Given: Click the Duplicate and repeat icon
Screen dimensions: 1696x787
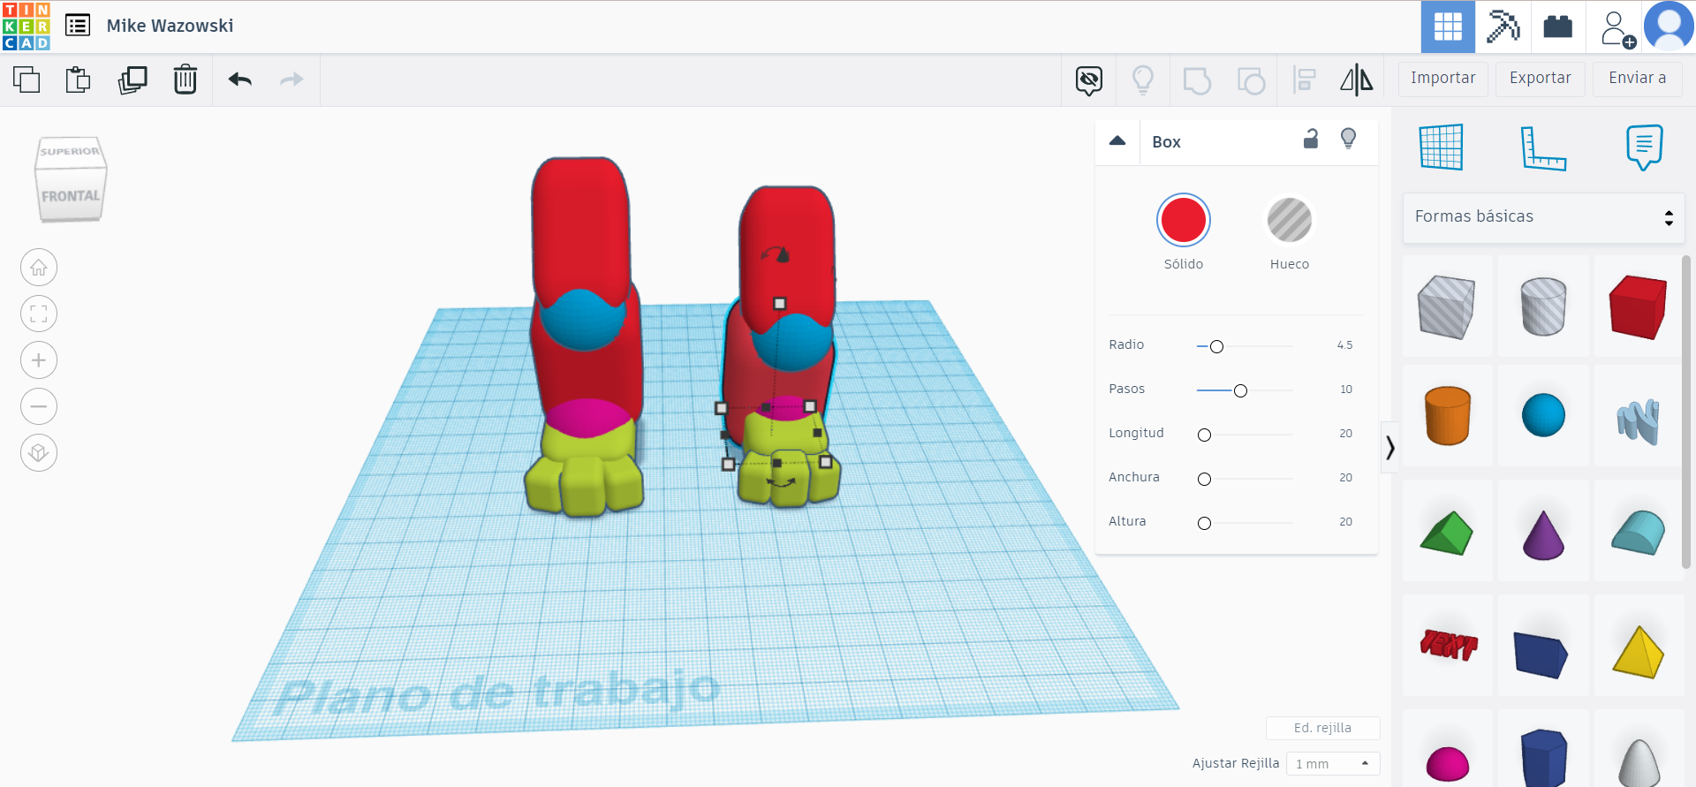Looking at the screenshot, I should (x=132, y=79).
